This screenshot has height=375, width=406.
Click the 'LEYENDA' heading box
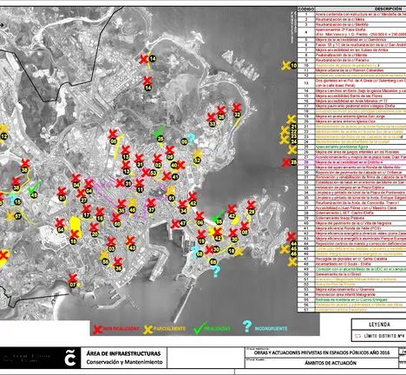[x=379, y=325]
